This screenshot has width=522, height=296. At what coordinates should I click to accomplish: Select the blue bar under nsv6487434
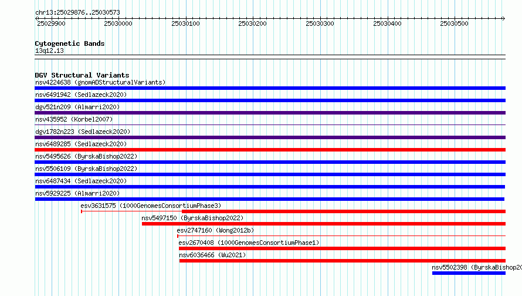(270, 187)
